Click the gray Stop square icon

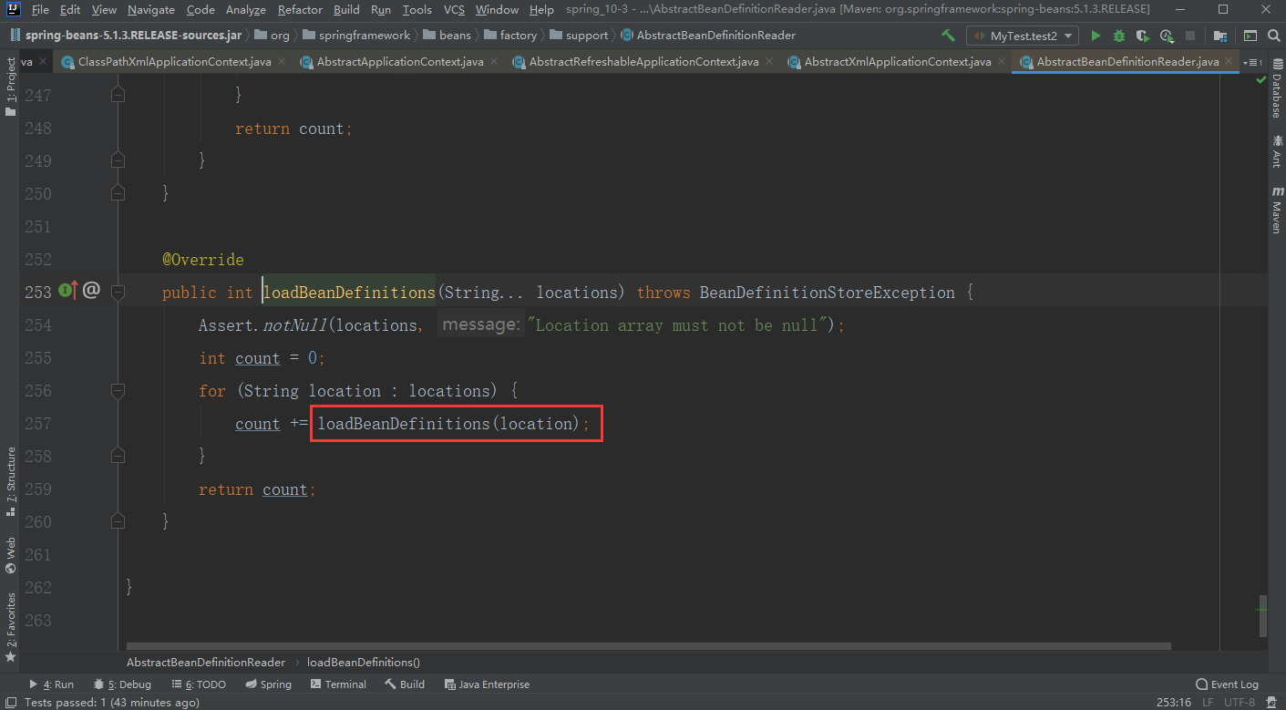pyautogui.click(x=1191, y=36)
